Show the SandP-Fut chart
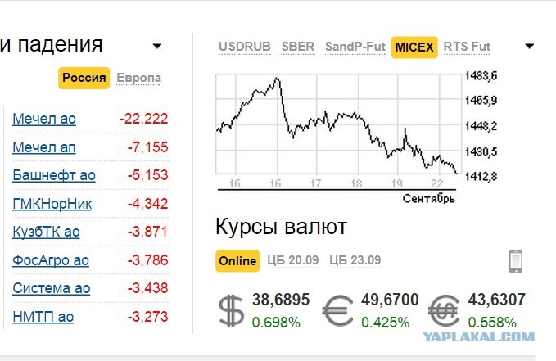 (x=355, y=47)
